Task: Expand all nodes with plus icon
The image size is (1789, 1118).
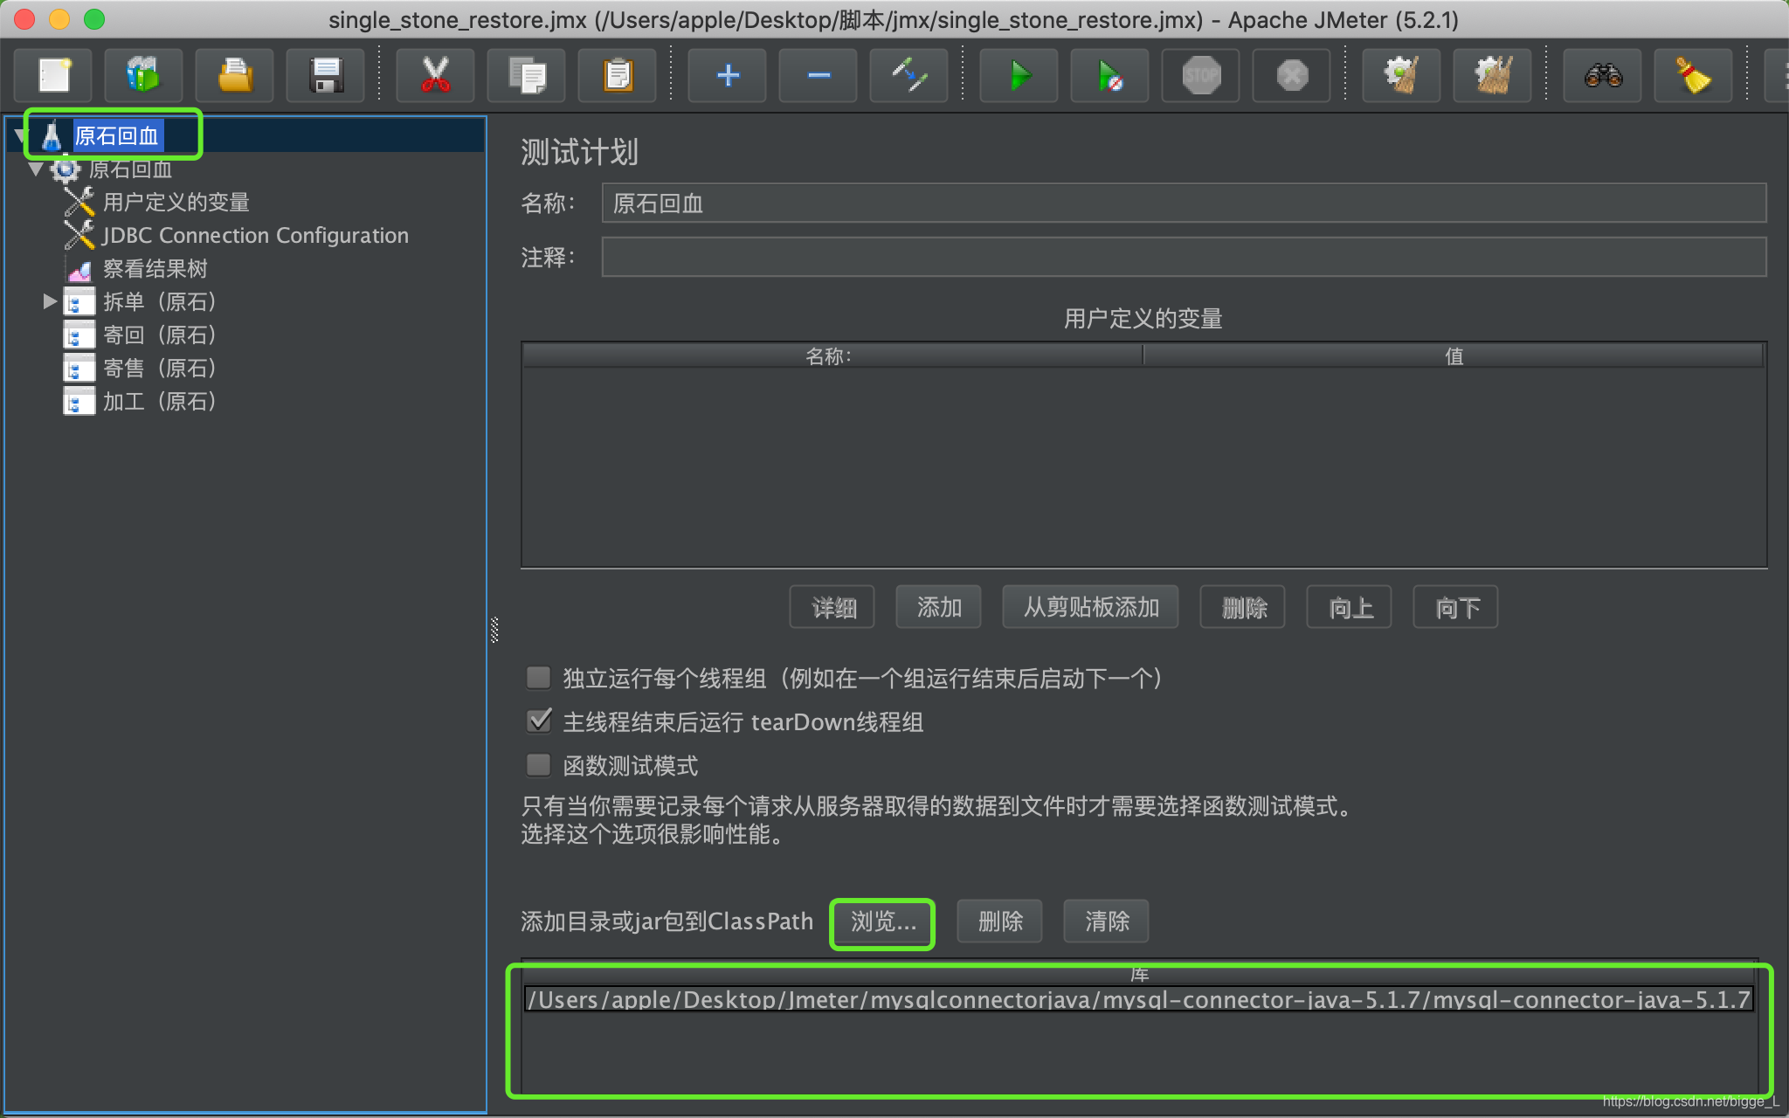Action: tap(727, 75)
